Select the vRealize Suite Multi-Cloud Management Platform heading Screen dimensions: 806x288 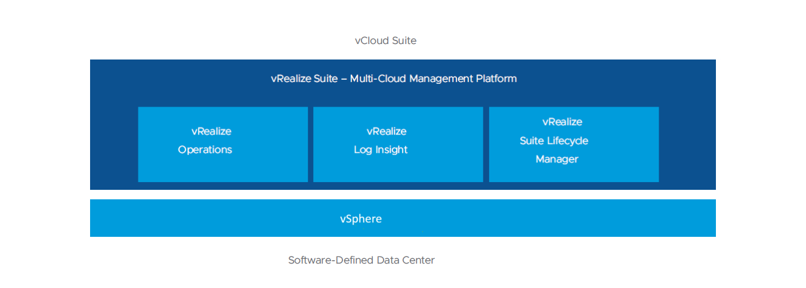tap(394, 79)
